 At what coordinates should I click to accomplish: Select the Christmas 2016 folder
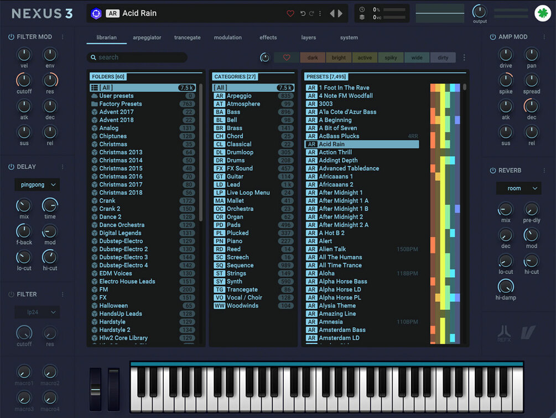click(x=143, y=177)
